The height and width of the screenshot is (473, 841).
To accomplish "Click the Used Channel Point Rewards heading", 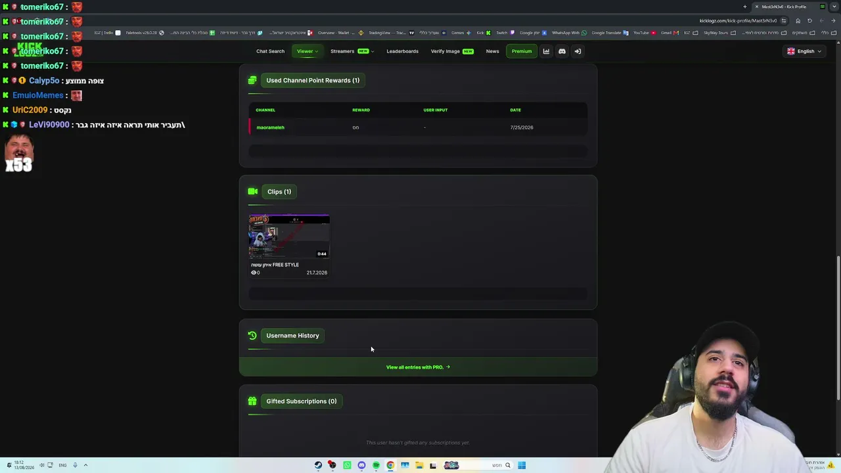I will pos(313,80).
